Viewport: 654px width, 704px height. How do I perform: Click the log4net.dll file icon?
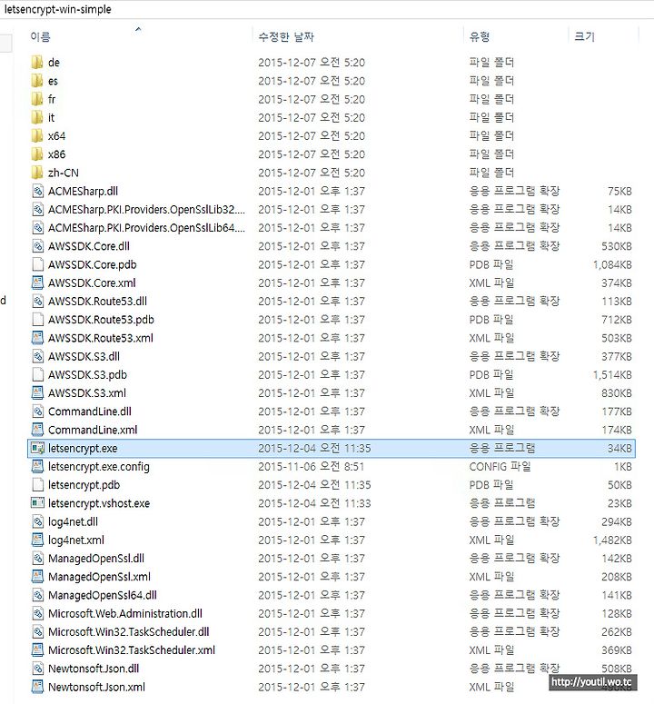pos(38,521)
